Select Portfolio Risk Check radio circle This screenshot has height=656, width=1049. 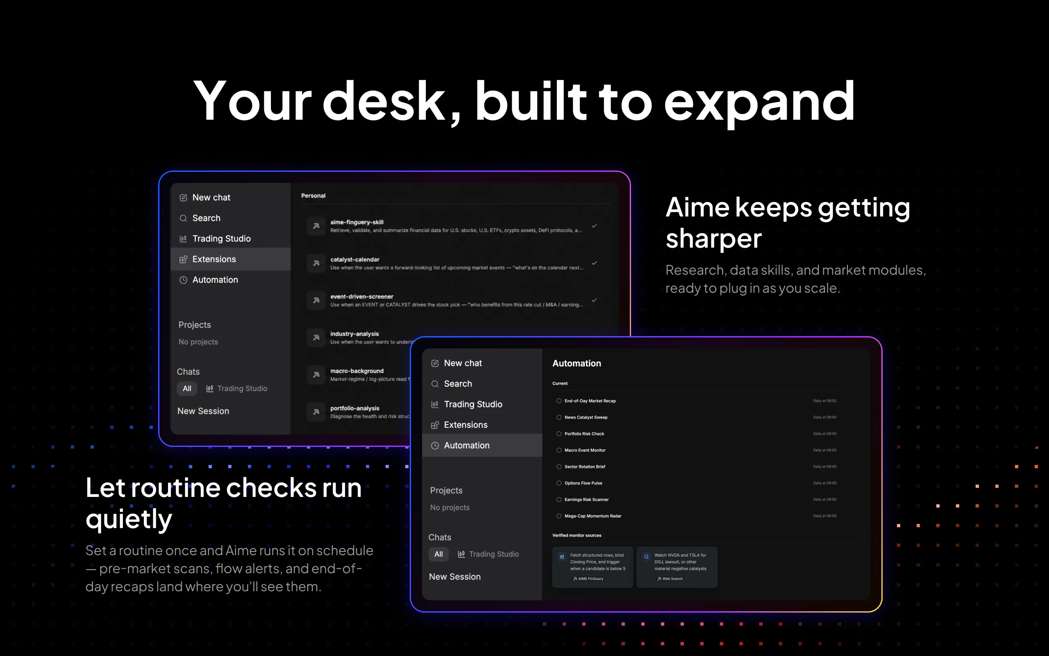559,434
